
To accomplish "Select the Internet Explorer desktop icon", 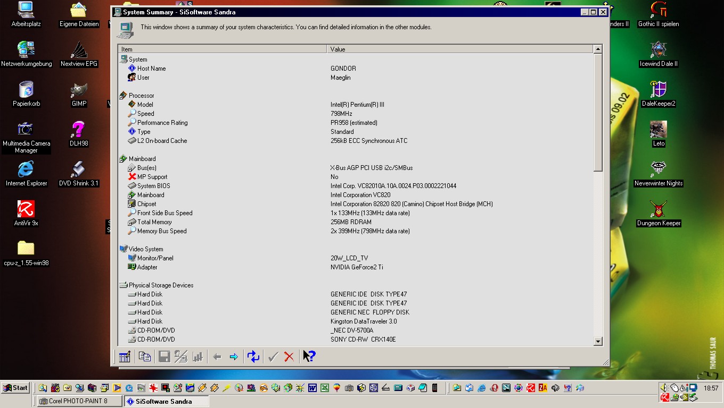I will [26, 174].
